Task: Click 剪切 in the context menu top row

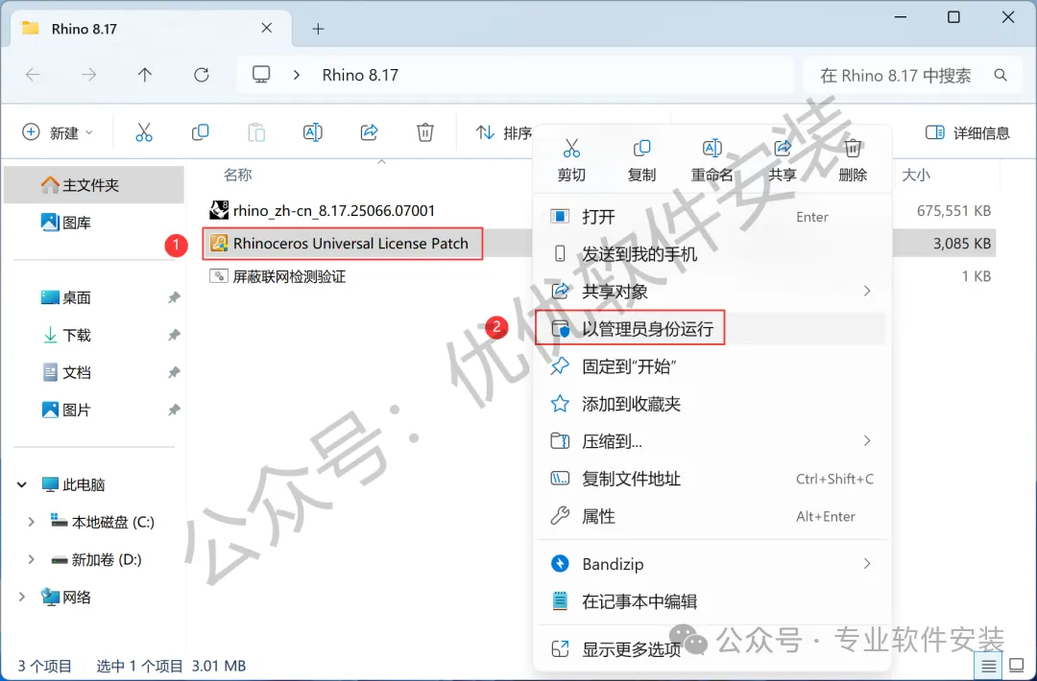Action: point(571,160)
